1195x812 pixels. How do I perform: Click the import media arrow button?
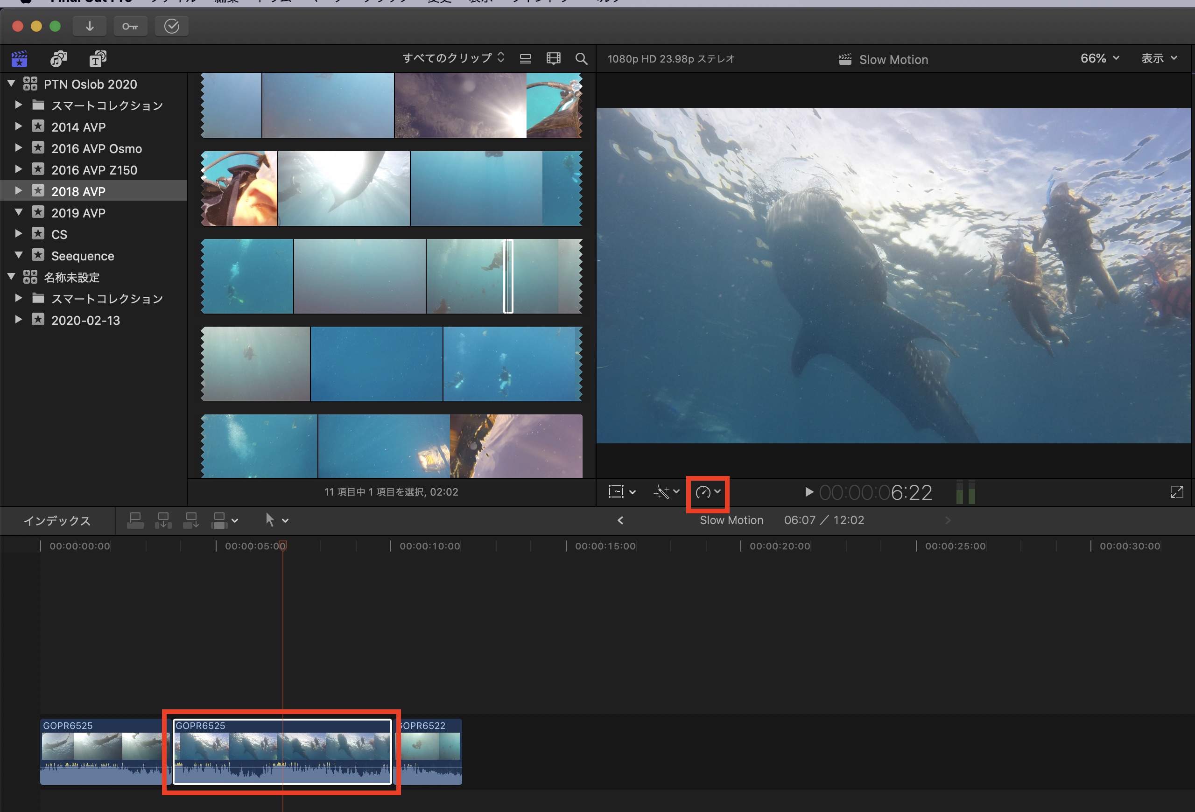coord(90,26)
